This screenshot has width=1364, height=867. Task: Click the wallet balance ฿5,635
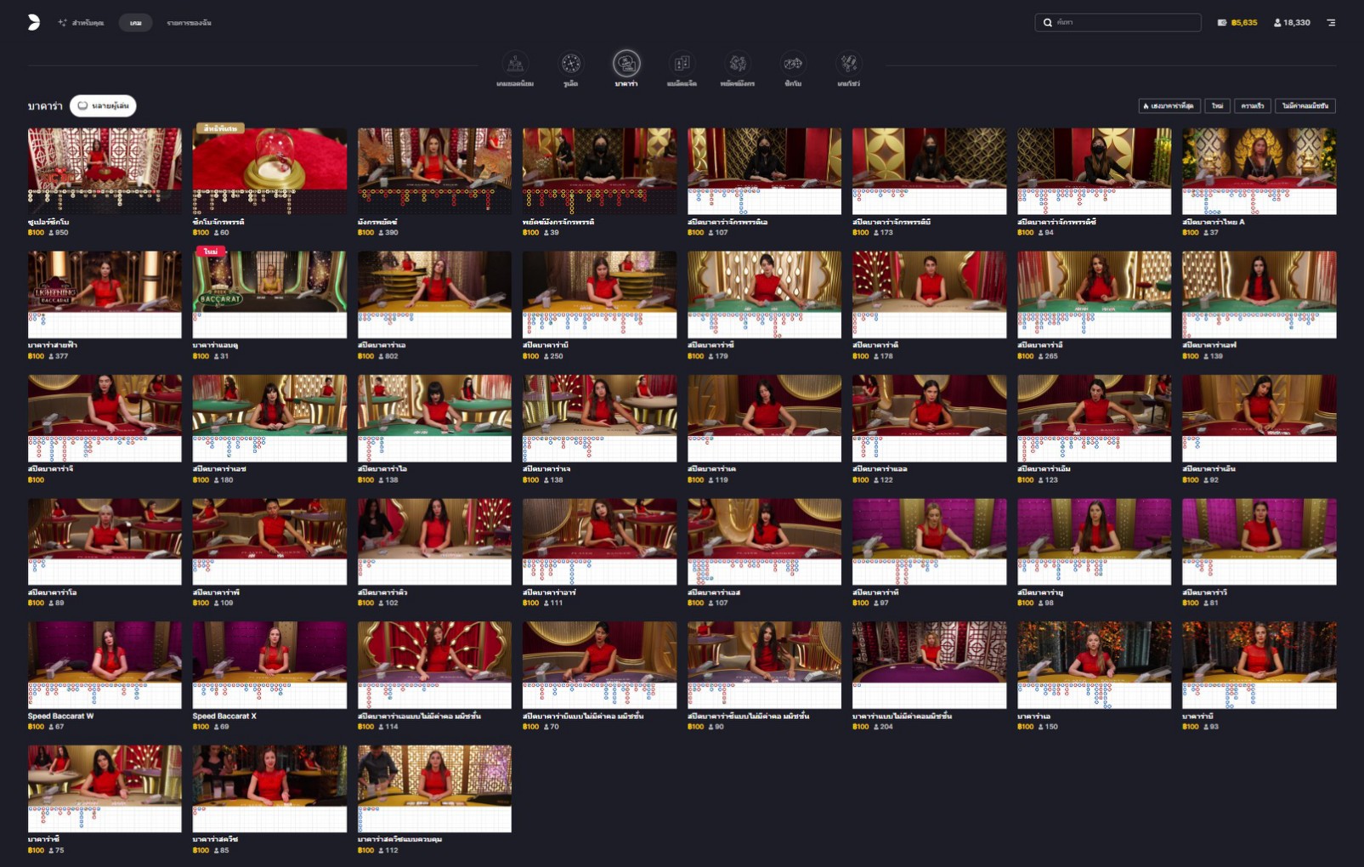point(1237,23)
